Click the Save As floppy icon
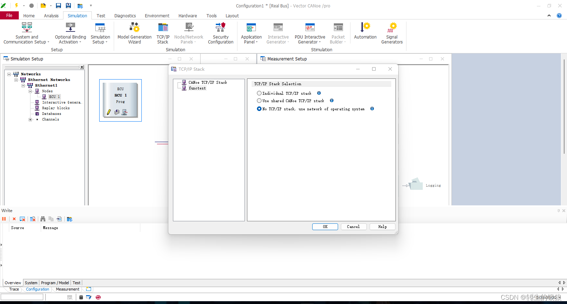Viewport: 567px width, 304px height. click(x=68, y=6)
